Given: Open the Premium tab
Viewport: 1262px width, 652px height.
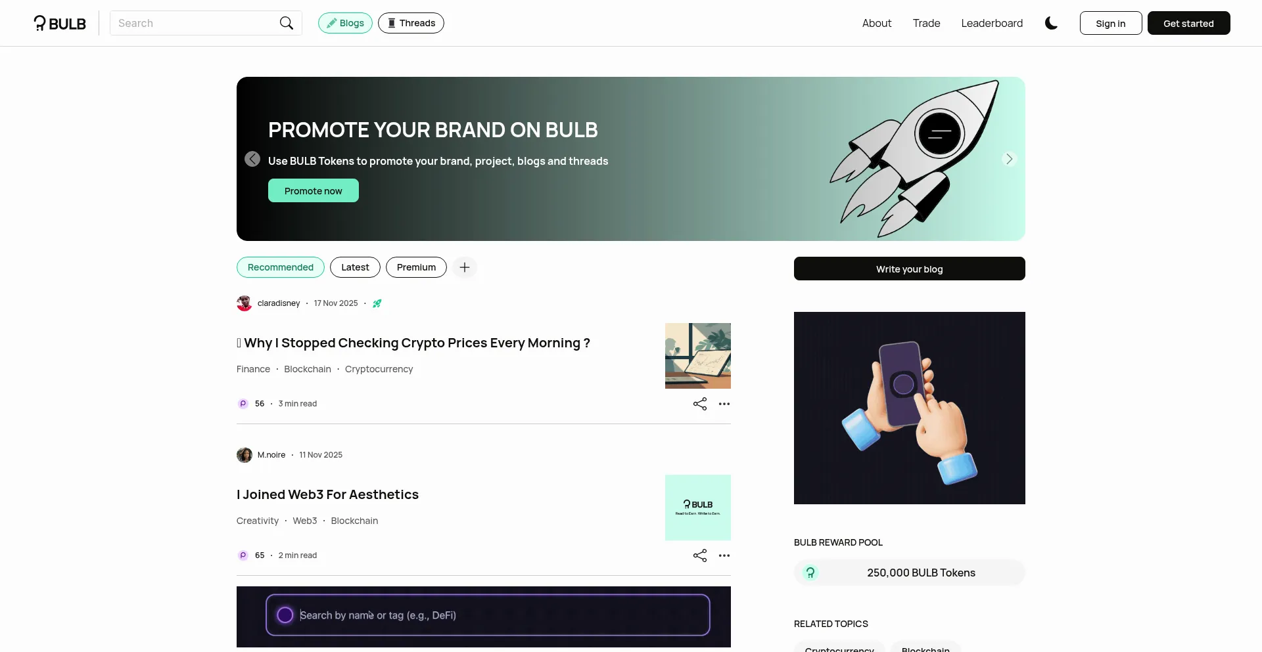Looking at the screenshot, I should click(416, 267).
